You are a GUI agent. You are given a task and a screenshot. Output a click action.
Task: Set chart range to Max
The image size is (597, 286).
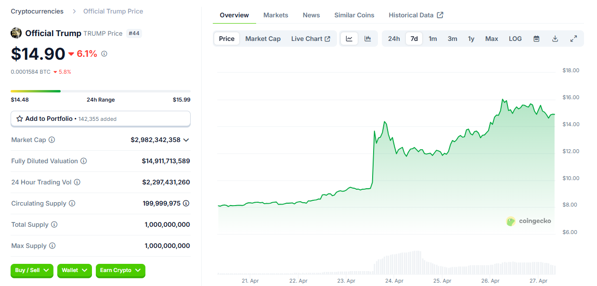[492, 39]
